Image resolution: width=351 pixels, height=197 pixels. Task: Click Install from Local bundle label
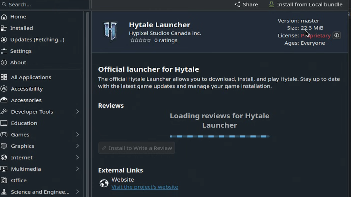point(310,4)
